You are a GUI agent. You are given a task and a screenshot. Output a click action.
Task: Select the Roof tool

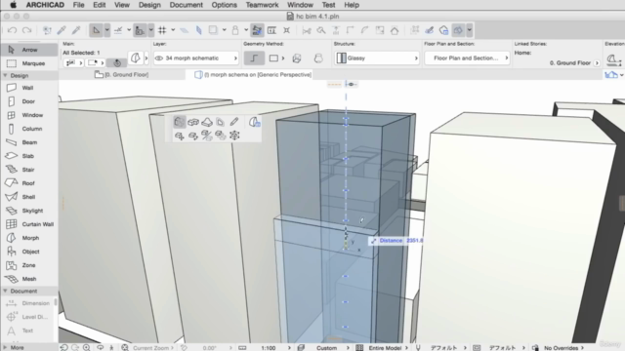28,183
